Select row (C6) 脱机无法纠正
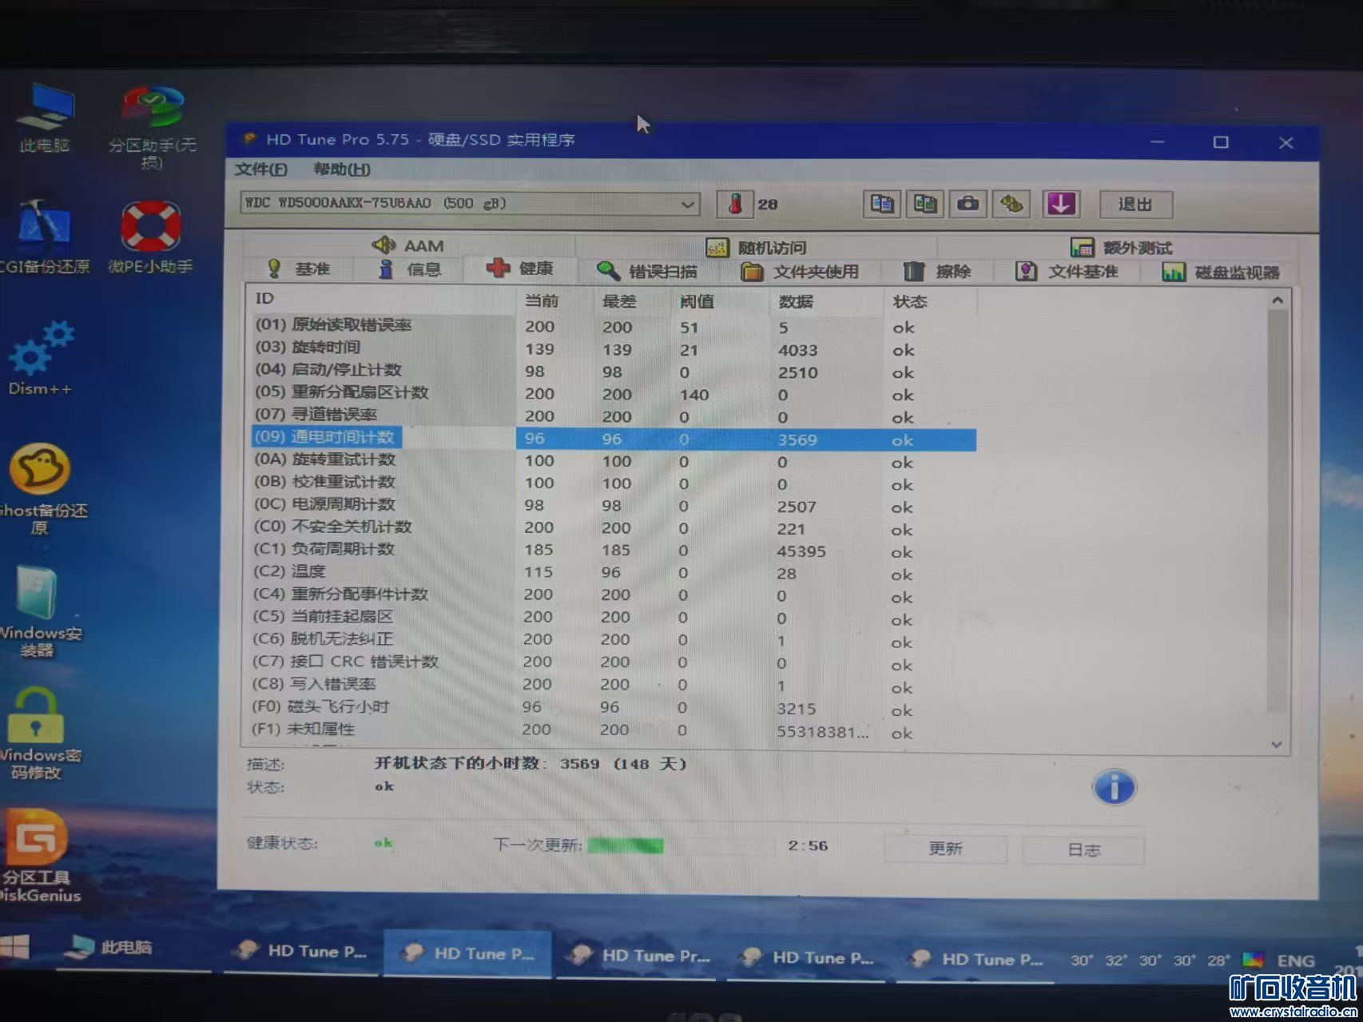The image size is (1363, 1022). 613,640
